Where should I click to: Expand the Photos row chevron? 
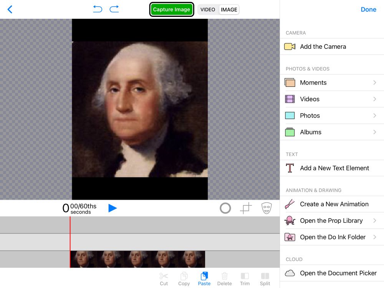coord(374,115)
